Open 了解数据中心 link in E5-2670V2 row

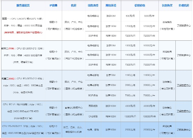point(184,85)
